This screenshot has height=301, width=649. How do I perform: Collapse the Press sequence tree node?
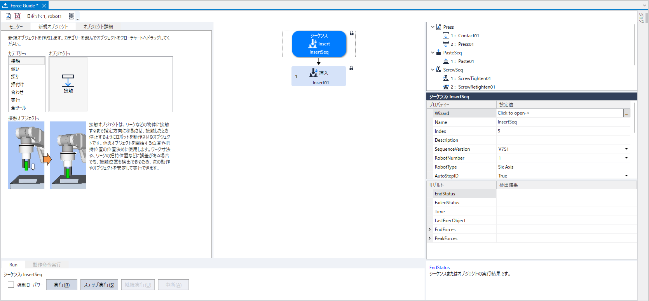[x=433, y=27]
